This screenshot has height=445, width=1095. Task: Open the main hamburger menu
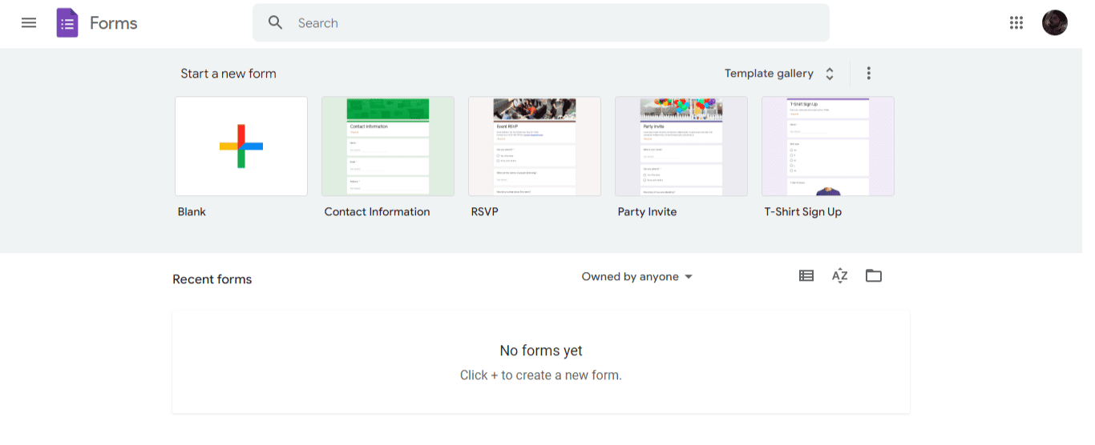(29, 23)
